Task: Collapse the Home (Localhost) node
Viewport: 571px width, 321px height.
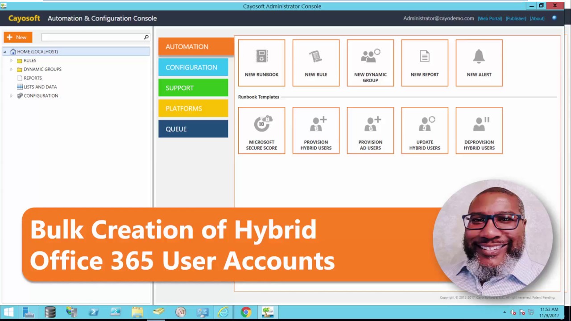Action: click(x=5, y=52)
